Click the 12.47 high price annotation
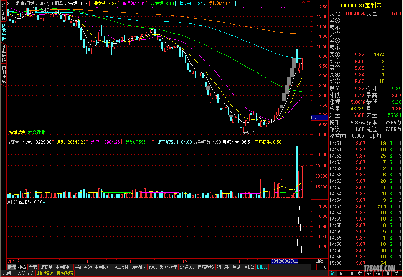Viewport: 403px width, 277px height. pyautogui.click(x=42, y=10)
